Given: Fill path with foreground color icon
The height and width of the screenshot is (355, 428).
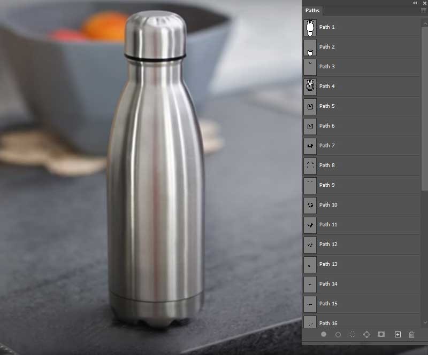Looking at the screenshot, I should (x=324, y=334).
